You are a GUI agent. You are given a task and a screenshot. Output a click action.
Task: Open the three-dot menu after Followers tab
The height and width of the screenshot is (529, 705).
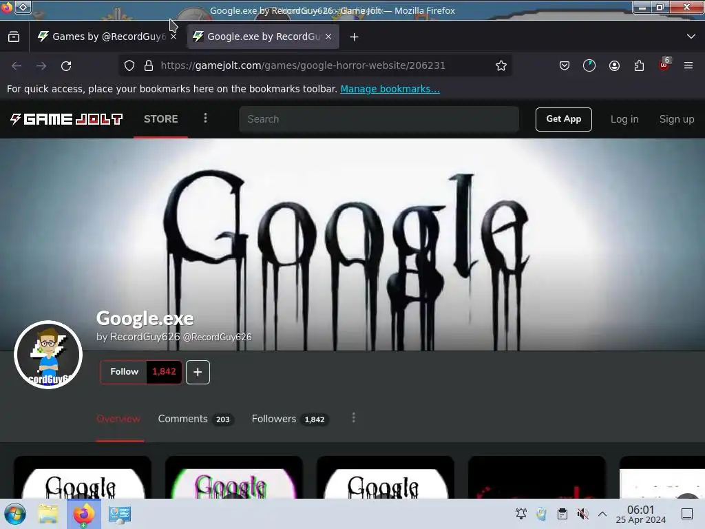coord(354,418)
